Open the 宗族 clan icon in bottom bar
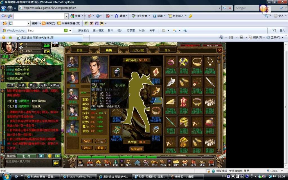The width and height of the screenshot is (288, 180). click(x=185, y=163)
